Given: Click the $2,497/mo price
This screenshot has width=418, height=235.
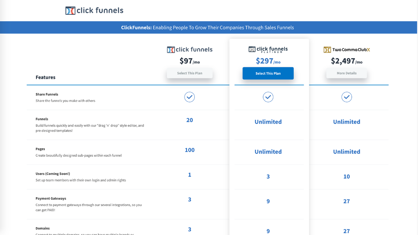Looking at the screenshot, I should tap(346, 61).
